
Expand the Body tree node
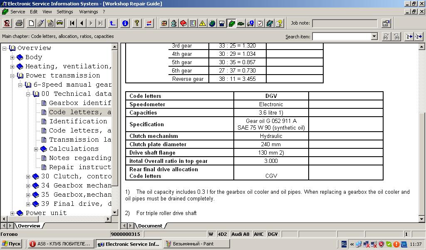pyautogui.click(x=12, y=57)
